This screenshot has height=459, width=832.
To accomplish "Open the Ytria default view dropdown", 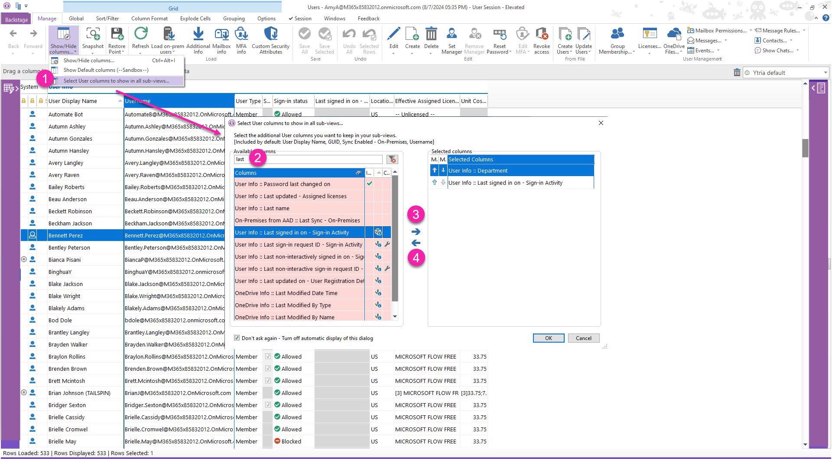I will click(x=825, y=73).
